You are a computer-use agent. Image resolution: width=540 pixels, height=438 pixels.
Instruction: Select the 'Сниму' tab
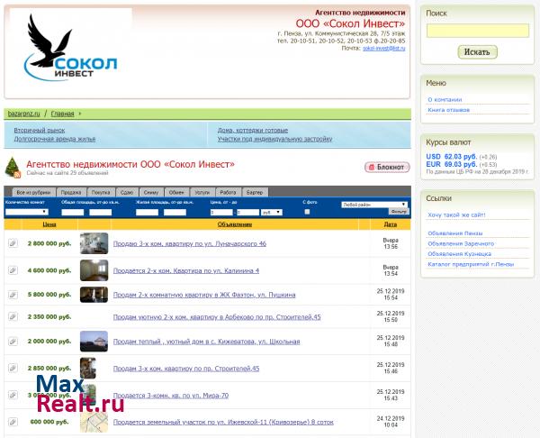point(151,192)
